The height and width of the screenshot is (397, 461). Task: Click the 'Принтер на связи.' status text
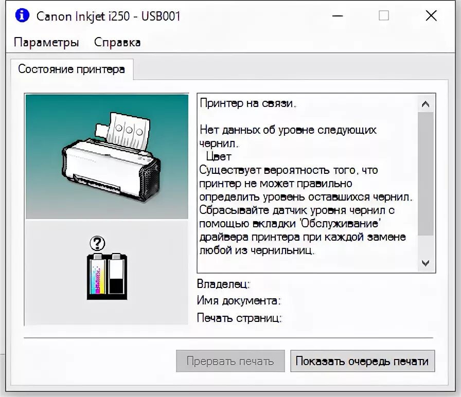248,103
